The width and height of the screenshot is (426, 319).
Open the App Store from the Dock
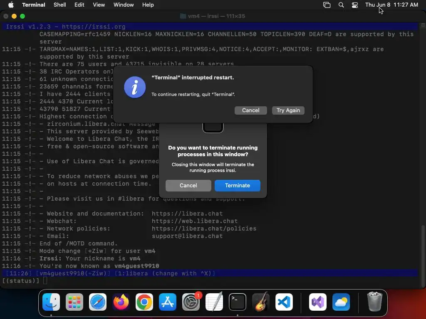pos(168,302)
